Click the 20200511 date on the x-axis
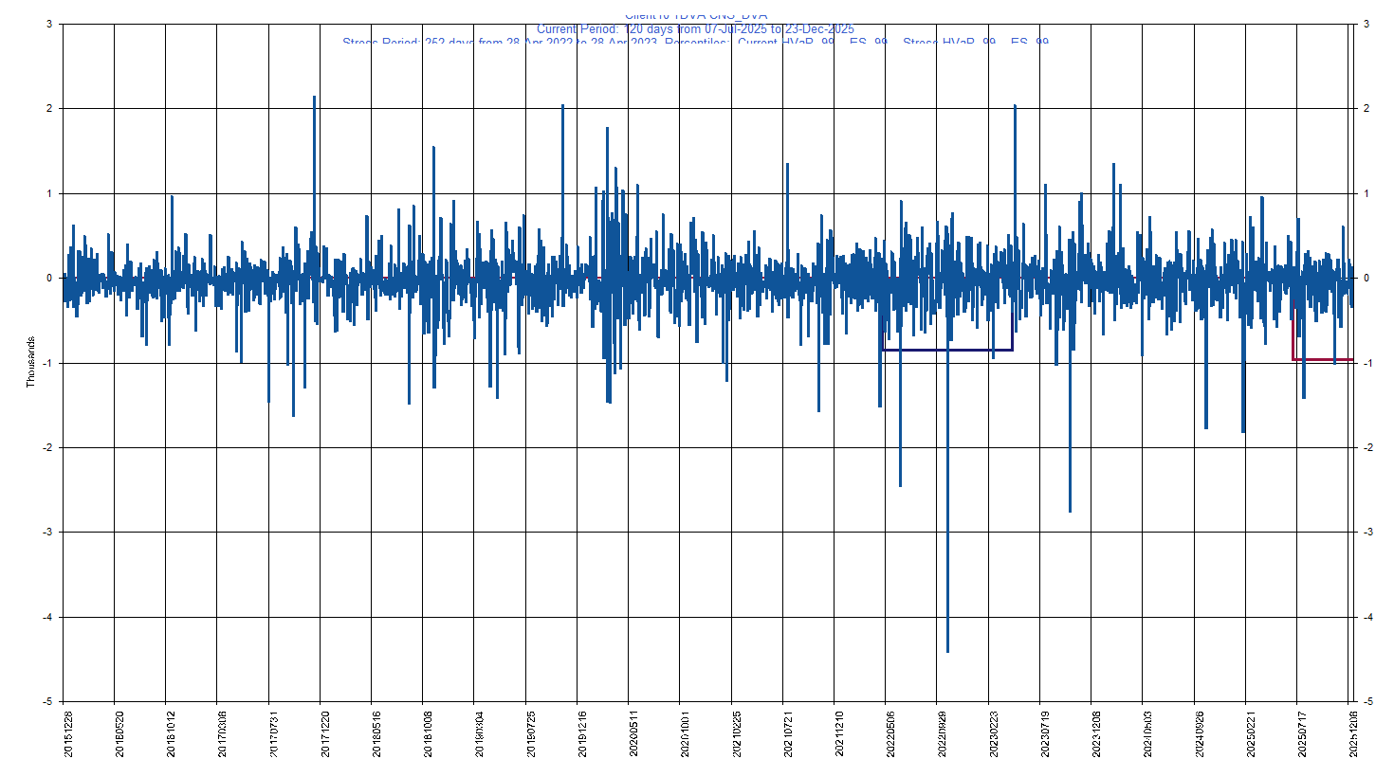 (634, 732)
